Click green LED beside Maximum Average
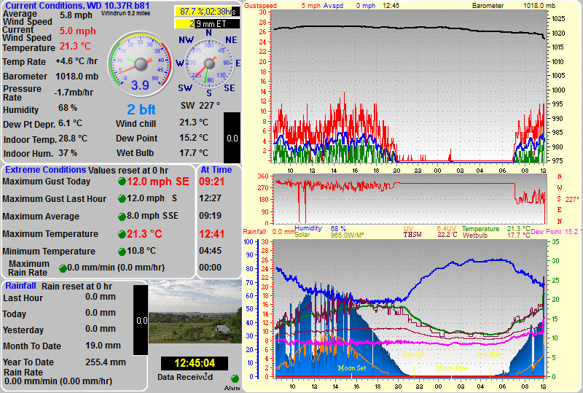This screenshot has width=583, height=393. pos(122,217)
